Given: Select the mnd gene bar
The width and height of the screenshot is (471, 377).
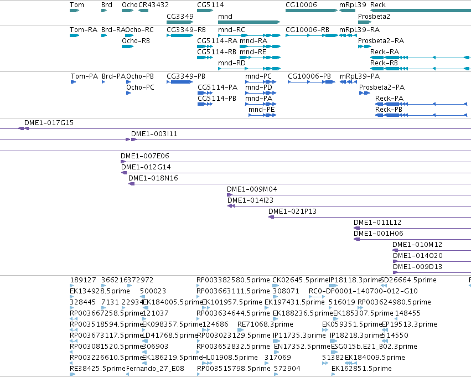Looking at the screenshot, I should pos(249,22).
